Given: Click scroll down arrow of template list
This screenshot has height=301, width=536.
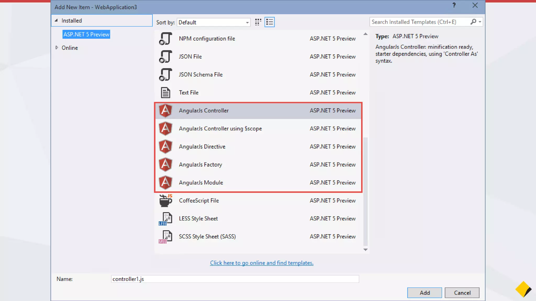Looking at the screenshot, I should 366,250.
